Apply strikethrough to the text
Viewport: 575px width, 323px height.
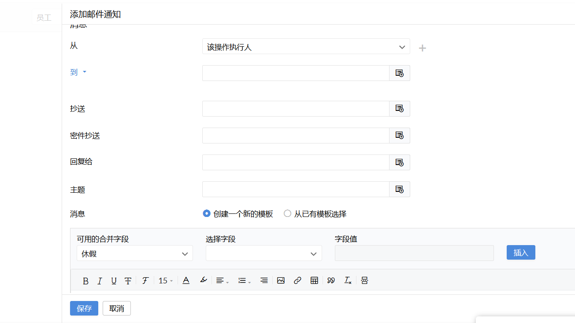(x=128, y=281)
